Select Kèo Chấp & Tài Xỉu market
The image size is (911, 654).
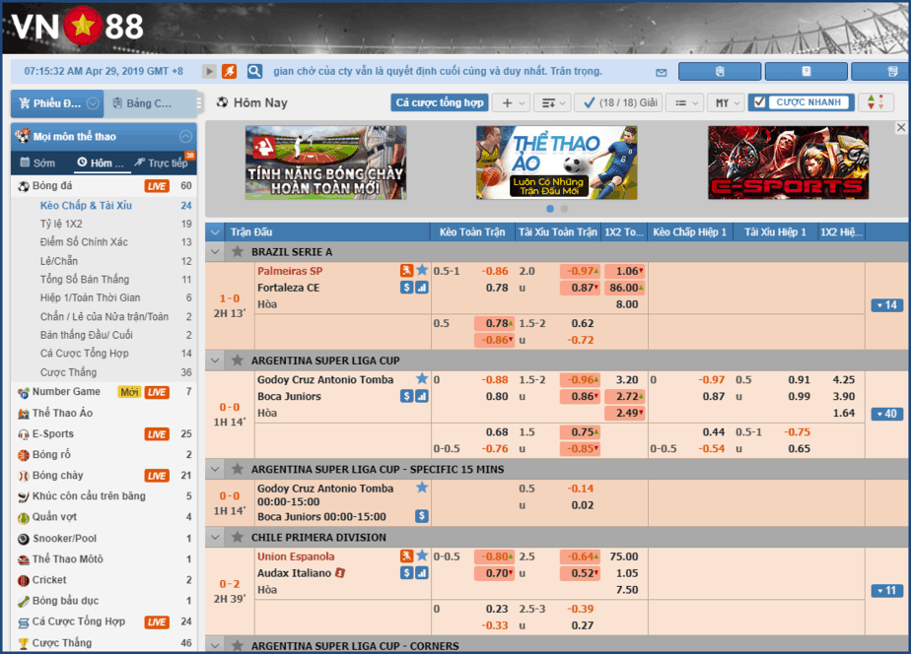click(86, 206)
